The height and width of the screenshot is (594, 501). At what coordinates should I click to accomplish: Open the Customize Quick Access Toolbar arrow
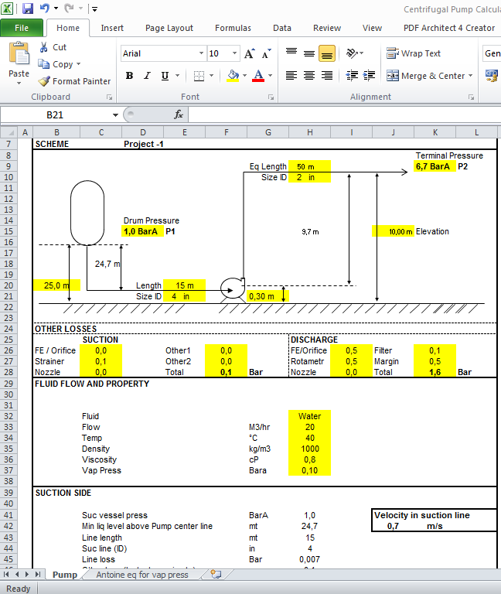tap(94, 9)
